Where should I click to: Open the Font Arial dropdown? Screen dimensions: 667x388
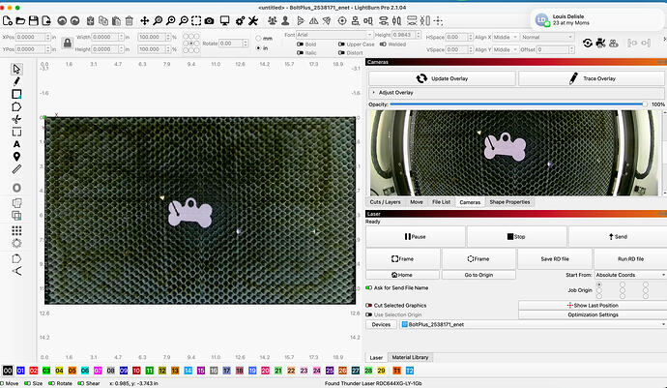(x=334, y=35)
